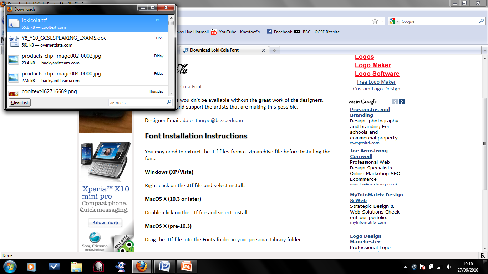Launch Windows Media Player from taskbar
Image resolution: width=488 pixels, height=274 pixels.
(32, 267)
